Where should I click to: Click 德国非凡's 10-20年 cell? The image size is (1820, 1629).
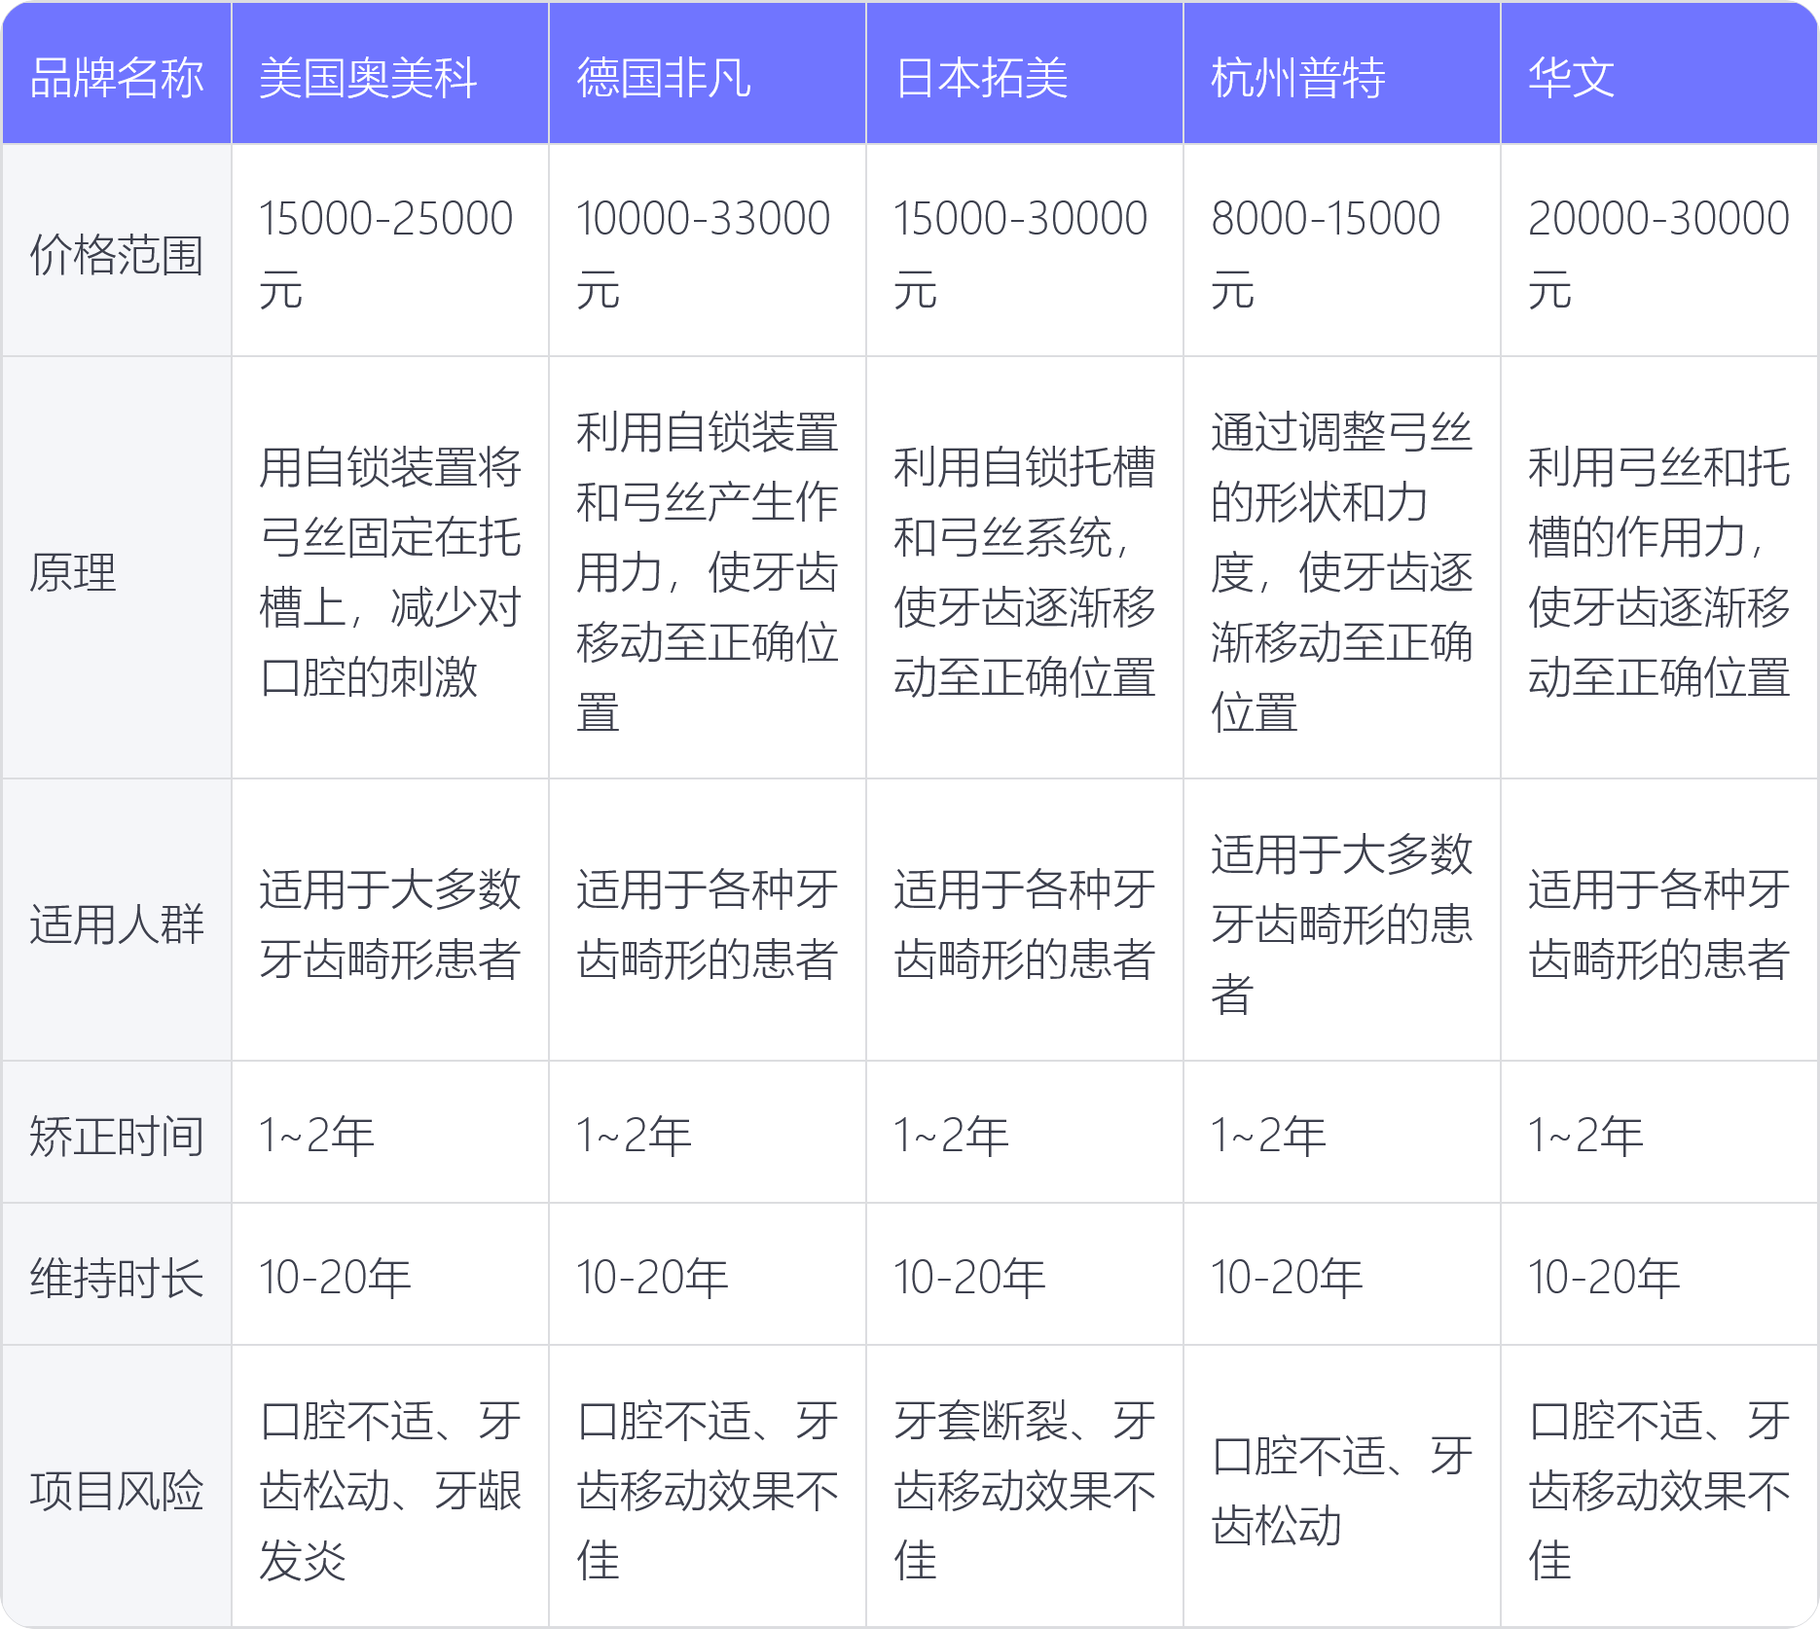click(708, 1275)
